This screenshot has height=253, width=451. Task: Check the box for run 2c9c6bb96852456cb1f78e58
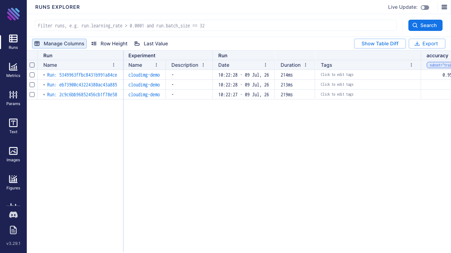pos(32,95)
